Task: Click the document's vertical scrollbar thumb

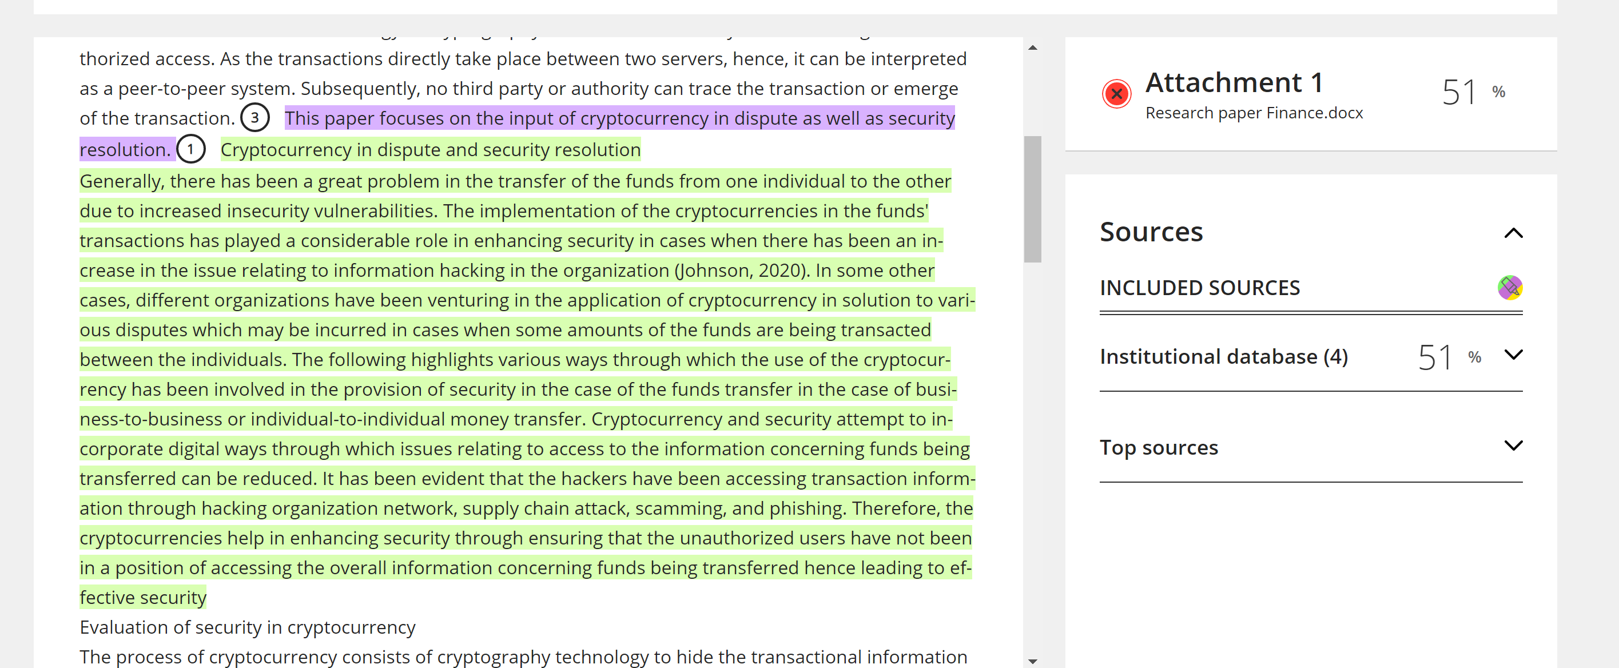Action: click(x=1033, y=199)
